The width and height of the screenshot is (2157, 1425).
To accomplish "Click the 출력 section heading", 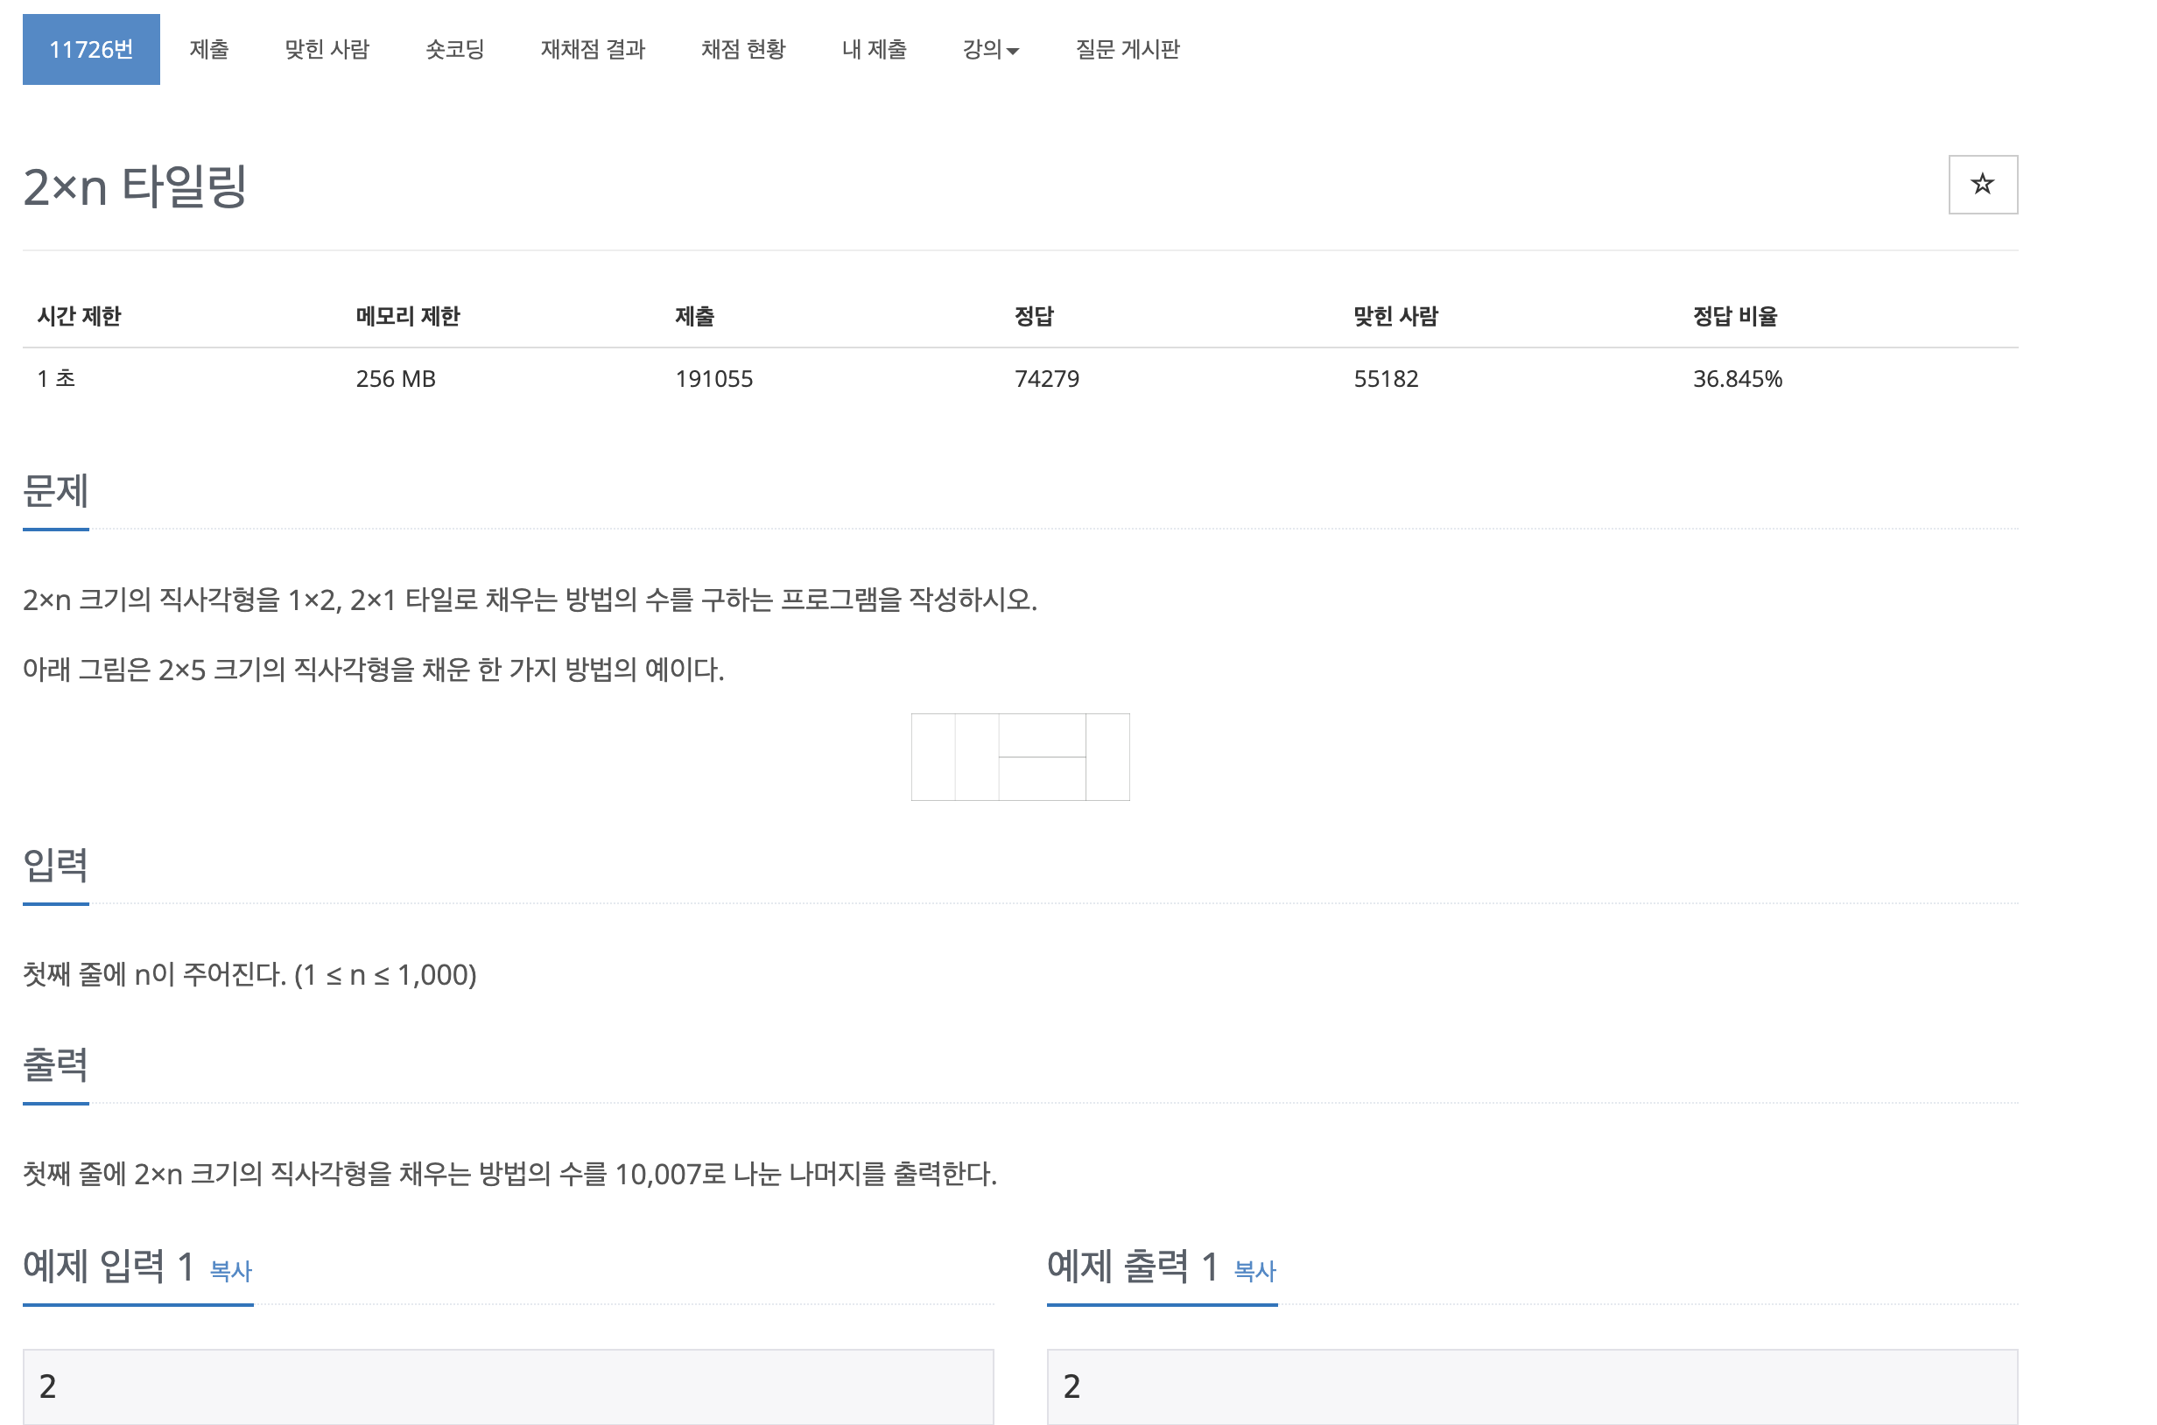I will 55,1065.
